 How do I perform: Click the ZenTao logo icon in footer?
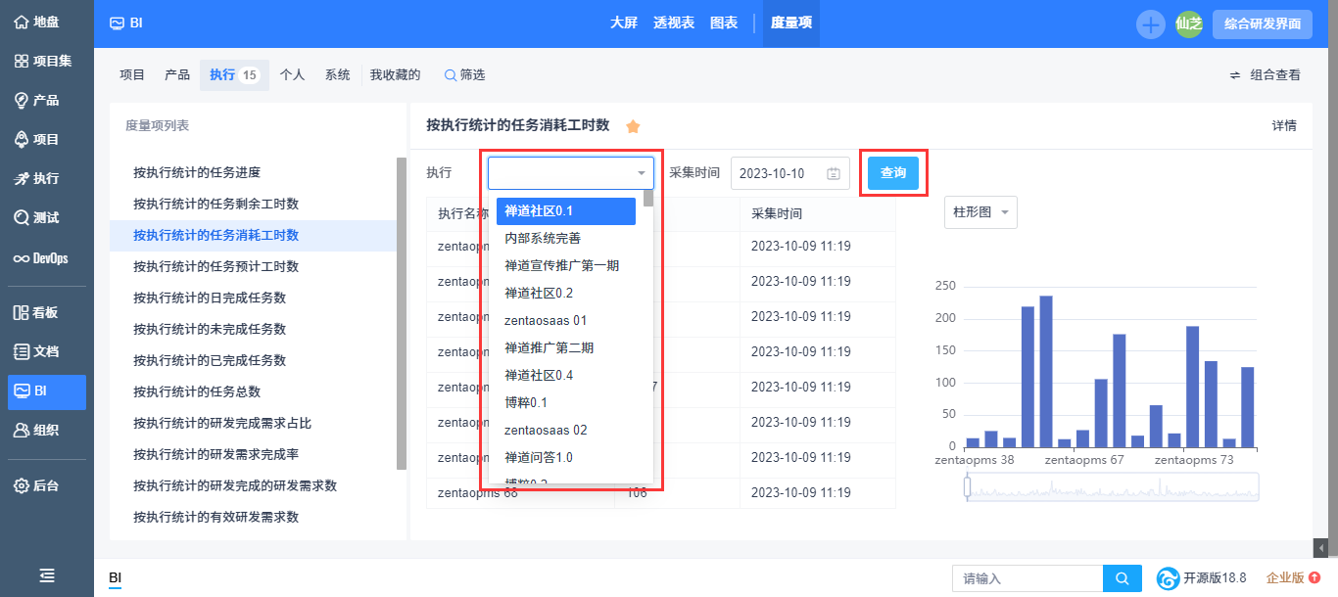click(x=1168, y=578)
